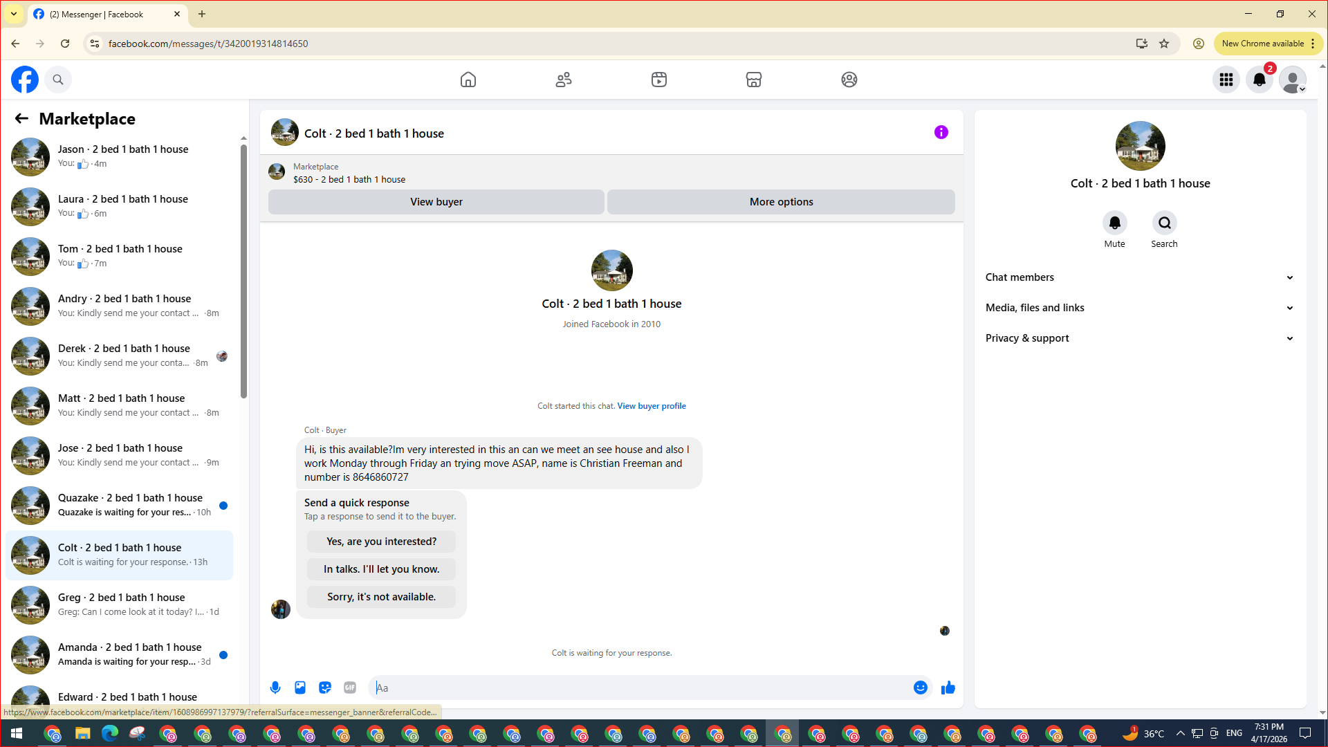
Task: Open Facebook notifications bell
Action: 1259,80
